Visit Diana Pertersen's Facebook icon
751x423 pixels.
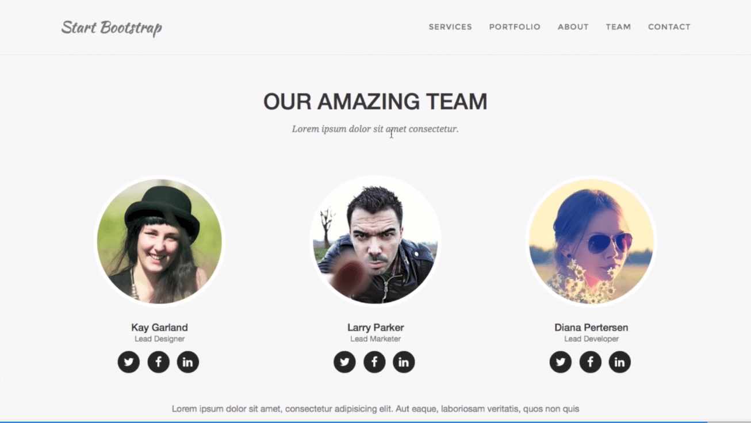tap(590, 362)
